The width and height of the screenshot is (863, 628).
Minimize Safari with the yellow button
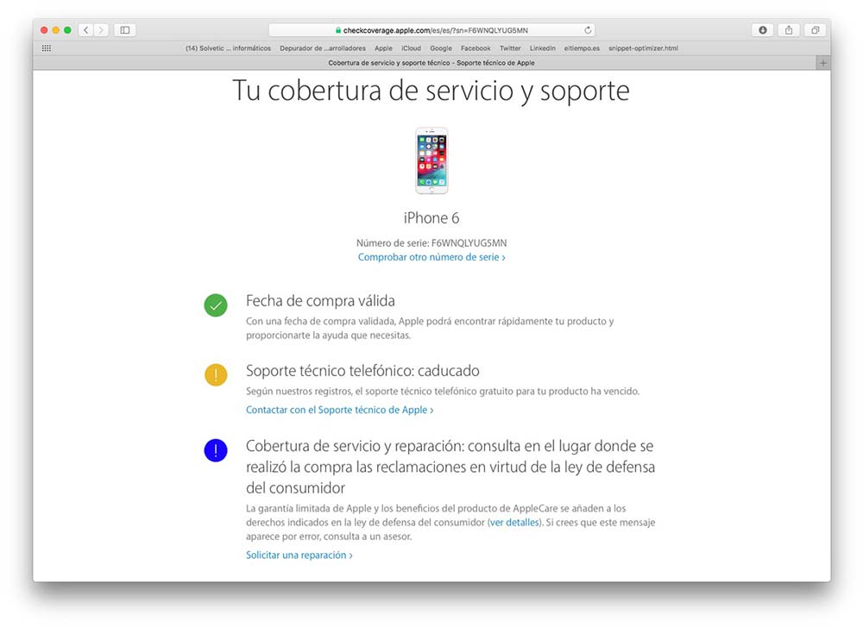coord(55,30)
